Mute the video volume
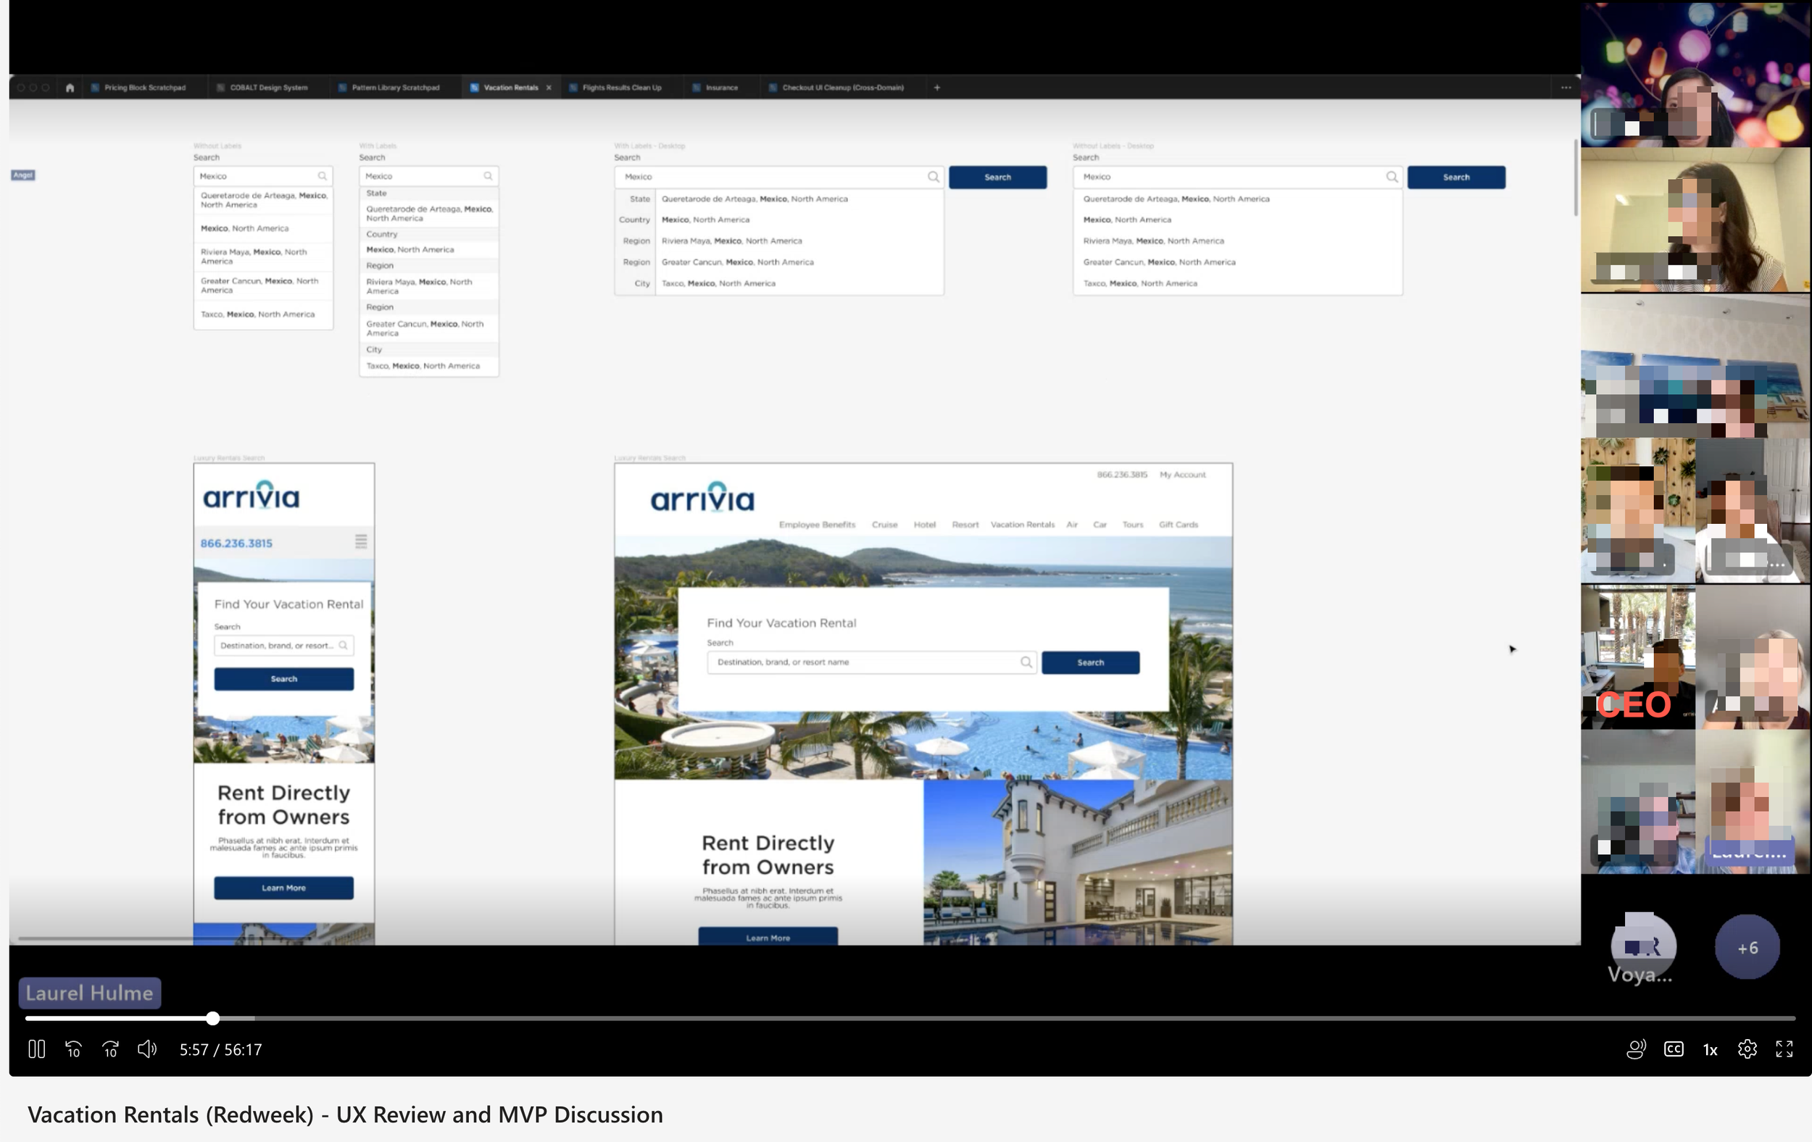1812x1142 pixels. point(146,1049)
